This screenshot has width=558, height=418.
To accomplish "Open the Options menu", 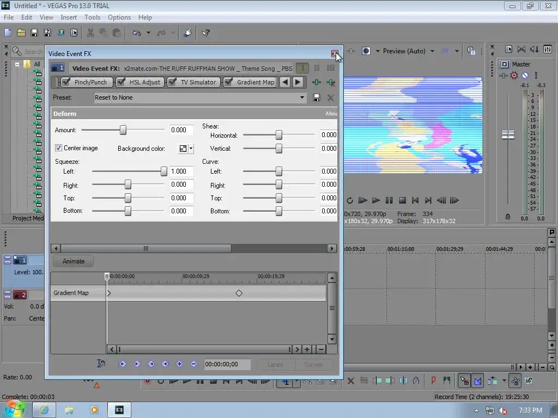I will 119,17.
